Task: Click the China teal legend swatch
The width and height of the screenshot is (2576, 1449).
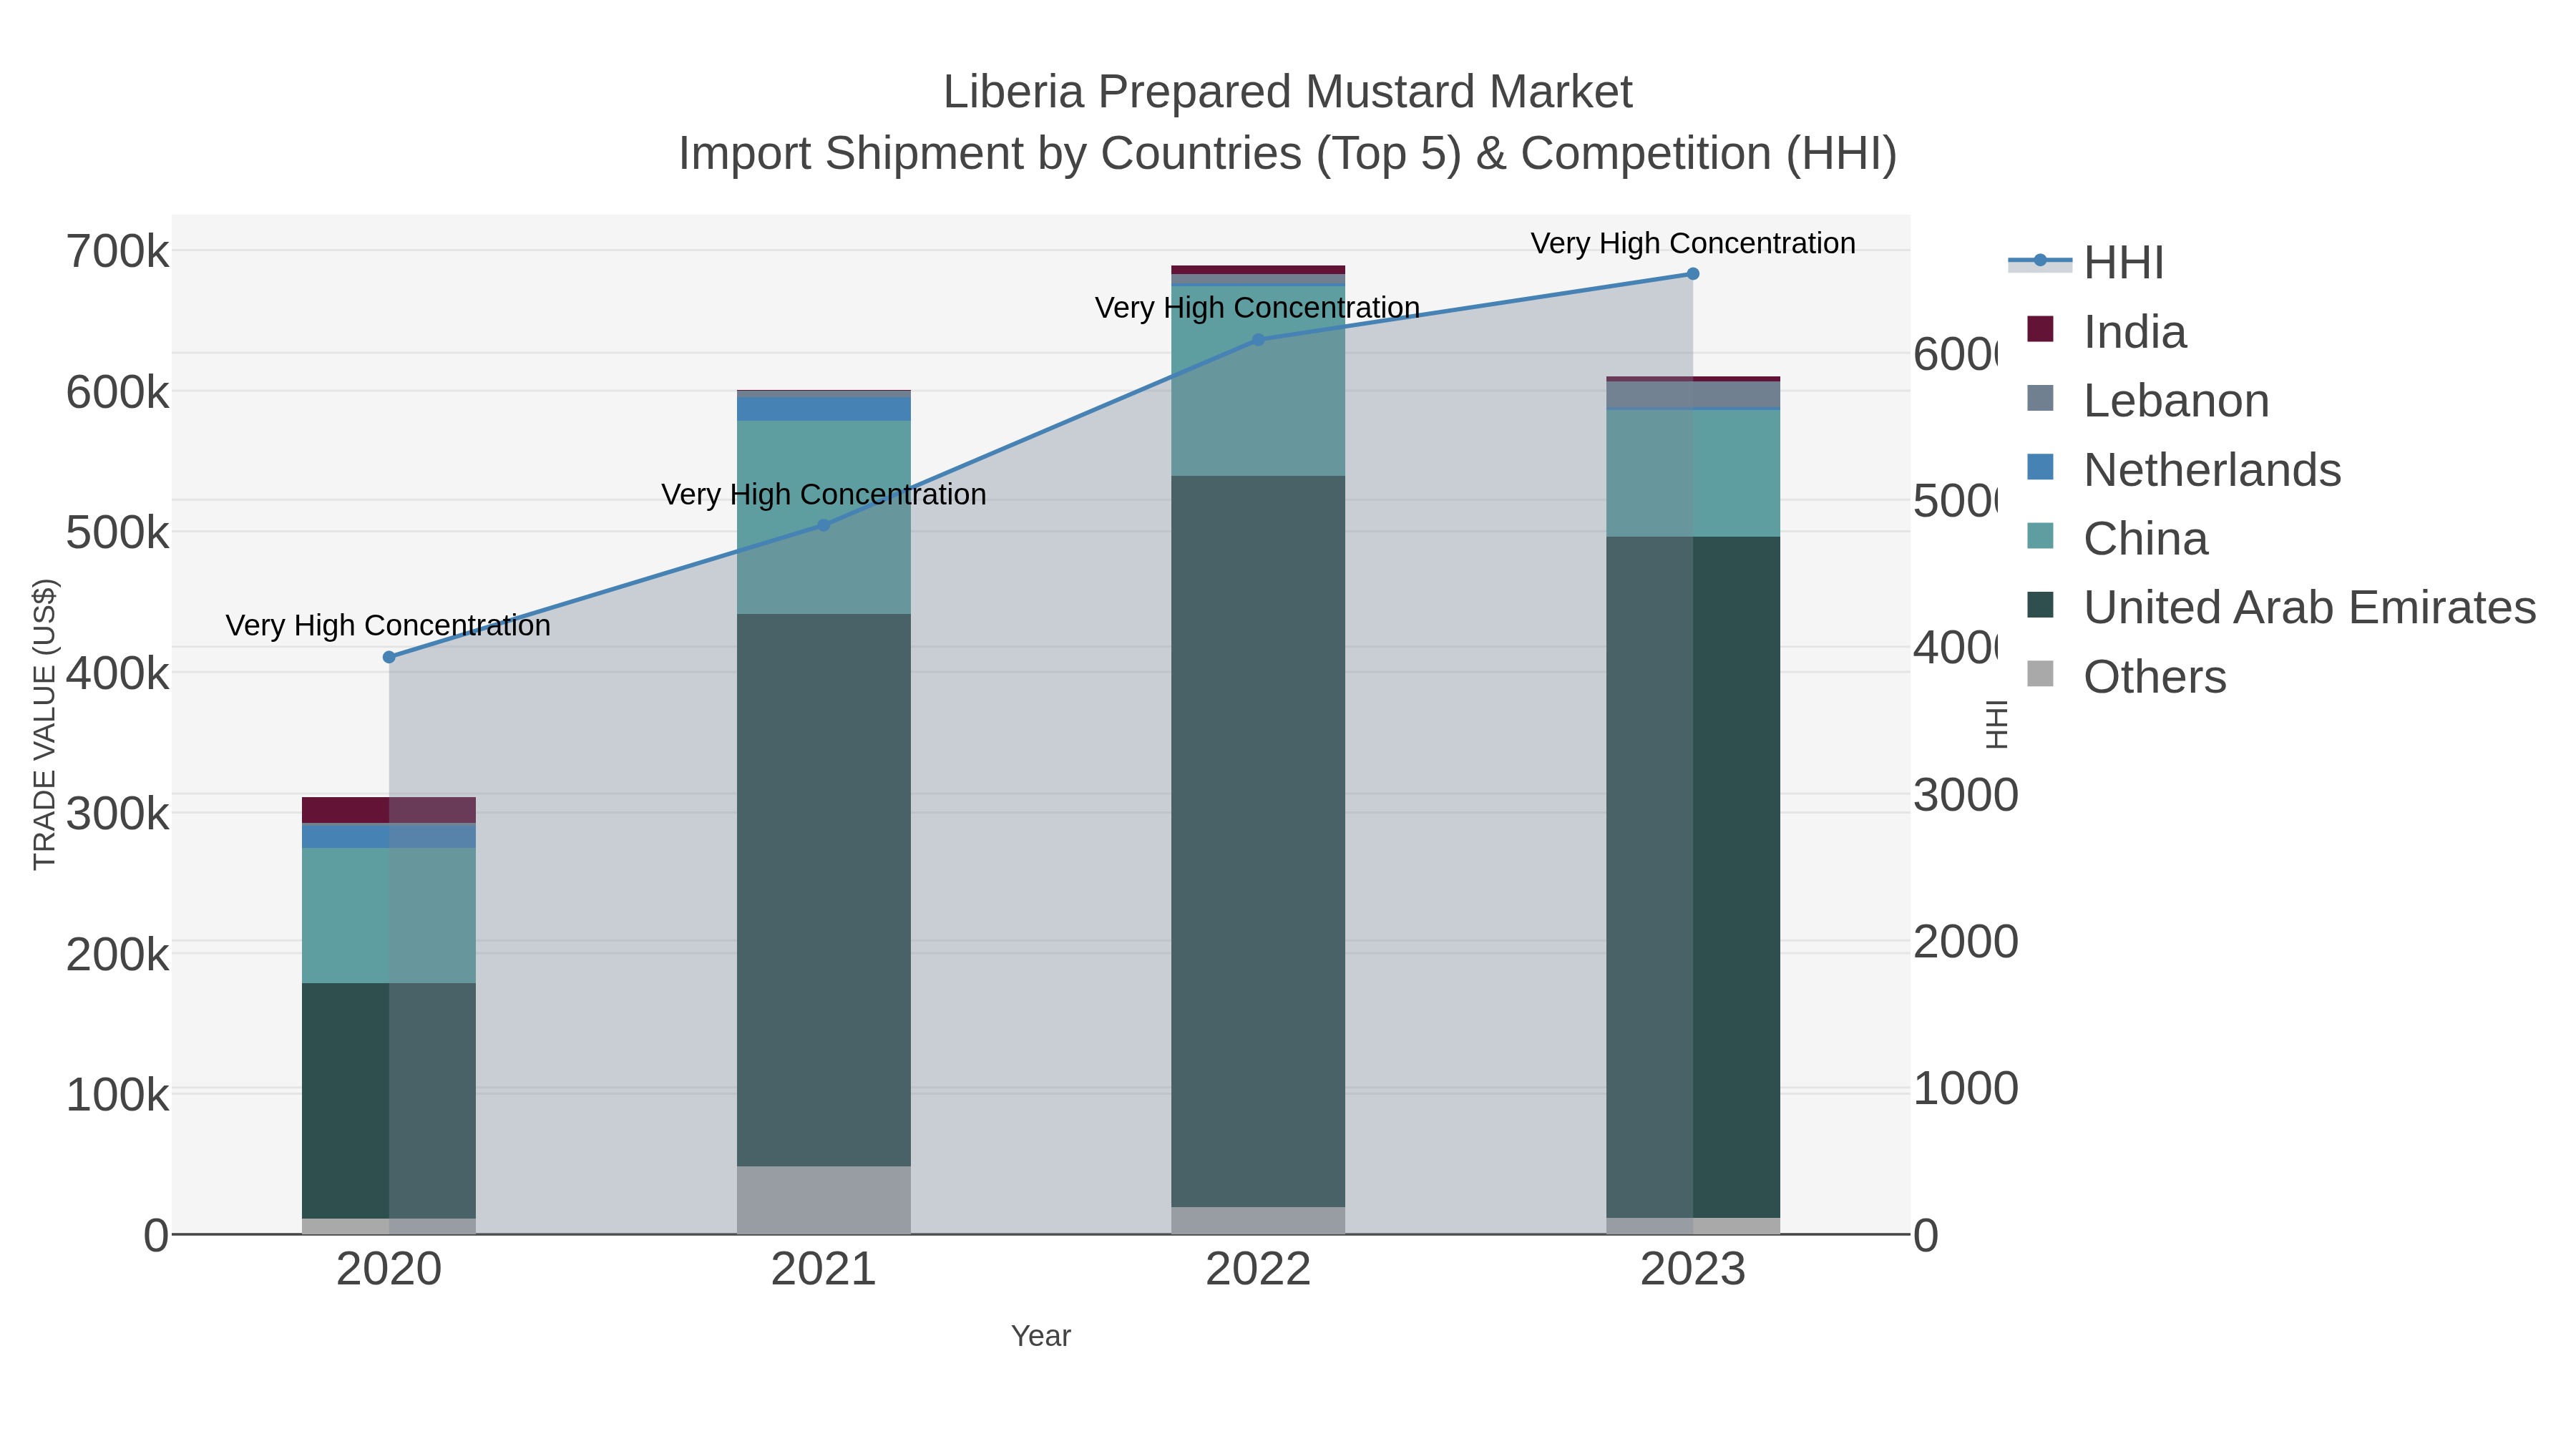Action: (2040, 536)
